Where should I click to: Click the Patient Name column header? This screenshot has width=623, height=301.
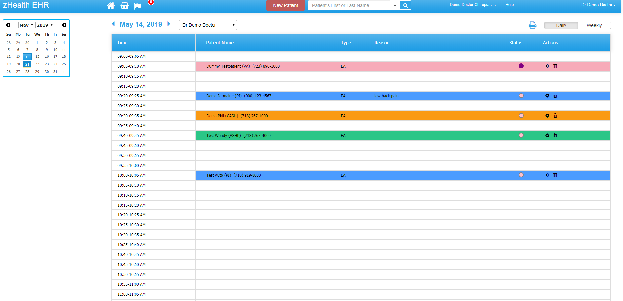(x=220, y=43)
